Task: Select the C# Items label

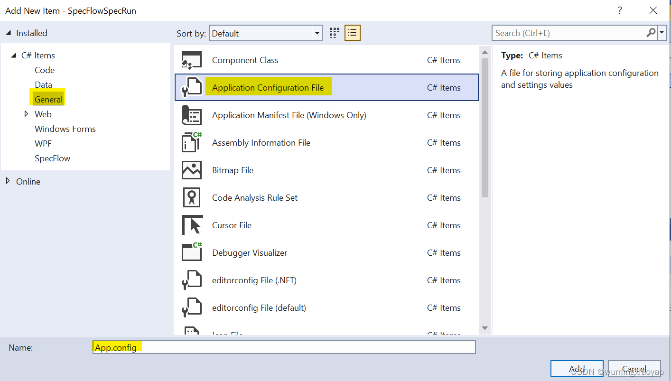Action: tap(38, 55)
